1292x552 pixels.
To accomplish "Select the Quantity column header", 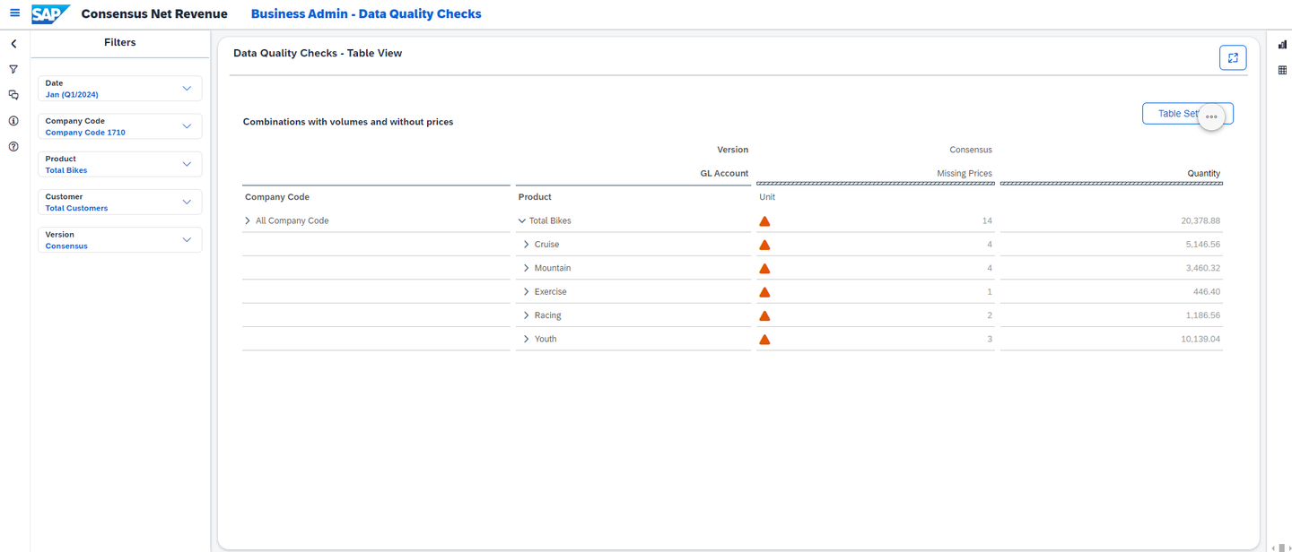I will 1203,174.
